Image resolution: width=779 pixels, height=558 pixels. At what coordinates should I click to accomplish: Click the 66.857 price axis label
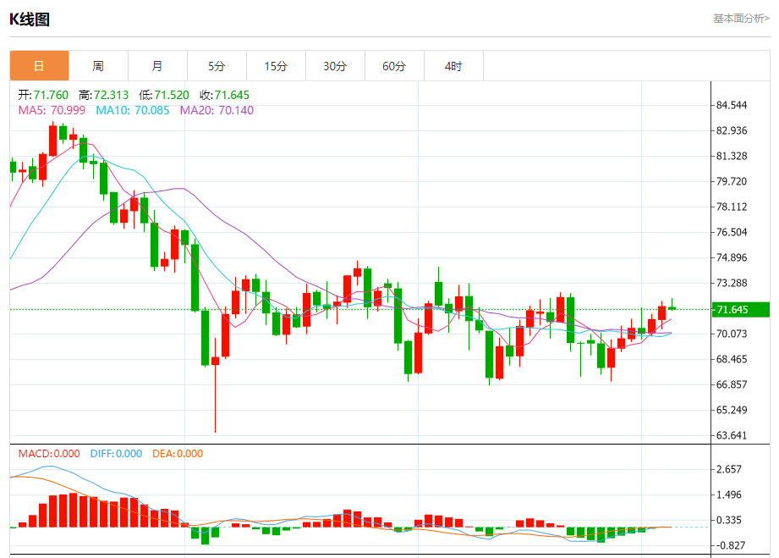pos(732,384)
